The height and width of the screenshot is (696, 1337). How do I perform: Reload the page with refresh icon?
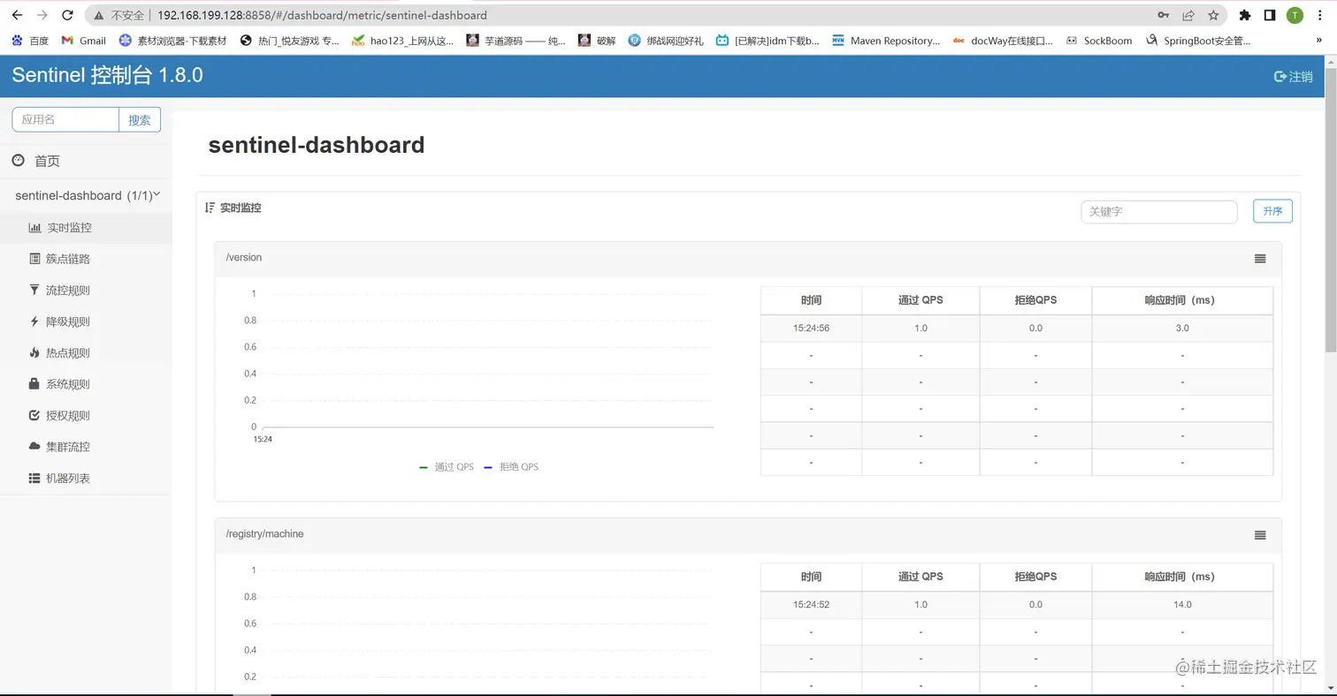pyautogui.click(x=68, y=15)
